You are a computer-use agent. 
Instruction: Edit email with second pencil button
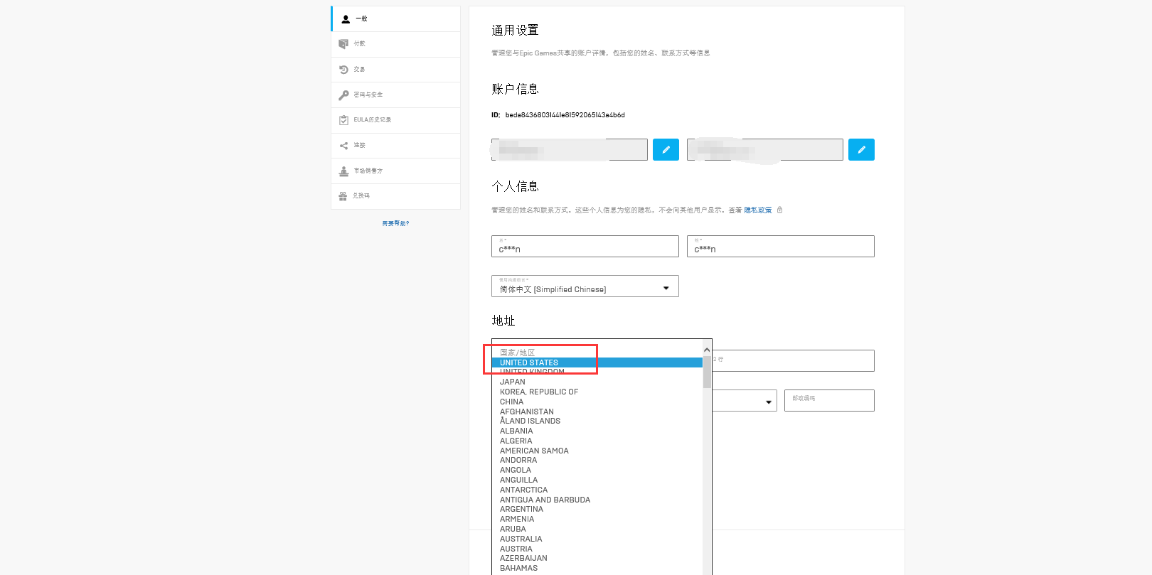861,150
